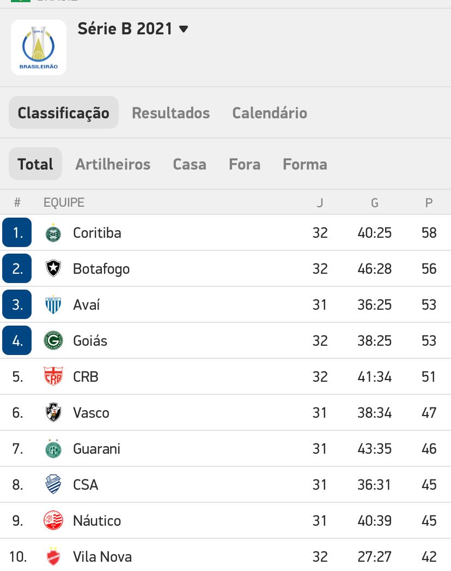
Task: Open the Náutico red crest icon
Action: (53, 520)
